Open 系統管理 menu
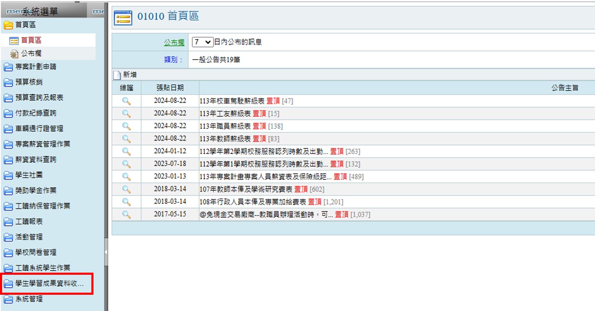This screenshot has height=311, width=595. coord(29,299)
